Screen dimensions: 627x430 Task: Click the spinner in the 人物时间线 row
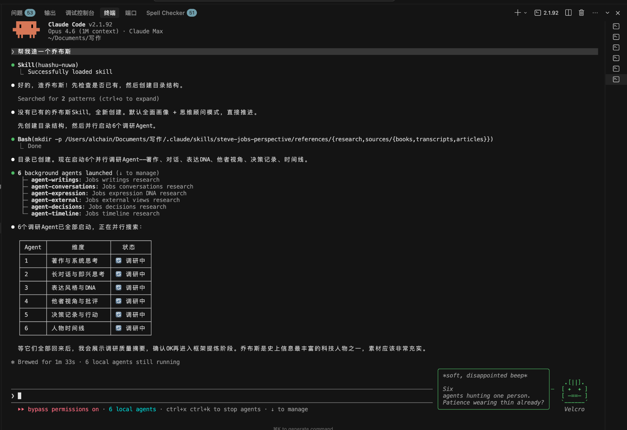click(118, 328)
